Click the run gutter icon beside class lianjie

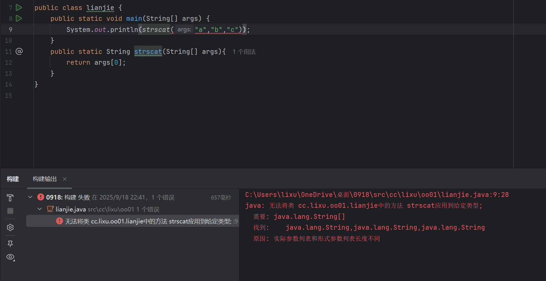pos(19,8)
